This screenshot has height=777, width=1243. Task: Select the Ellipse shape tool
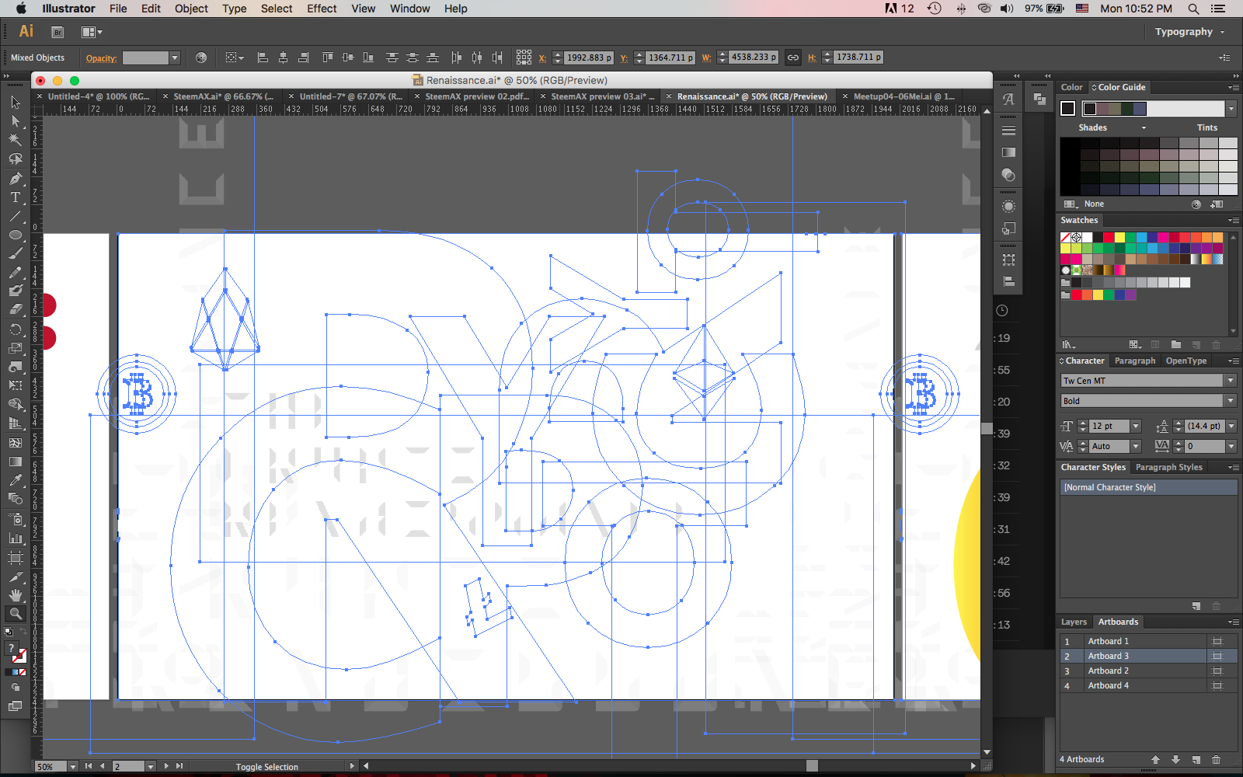15,235
